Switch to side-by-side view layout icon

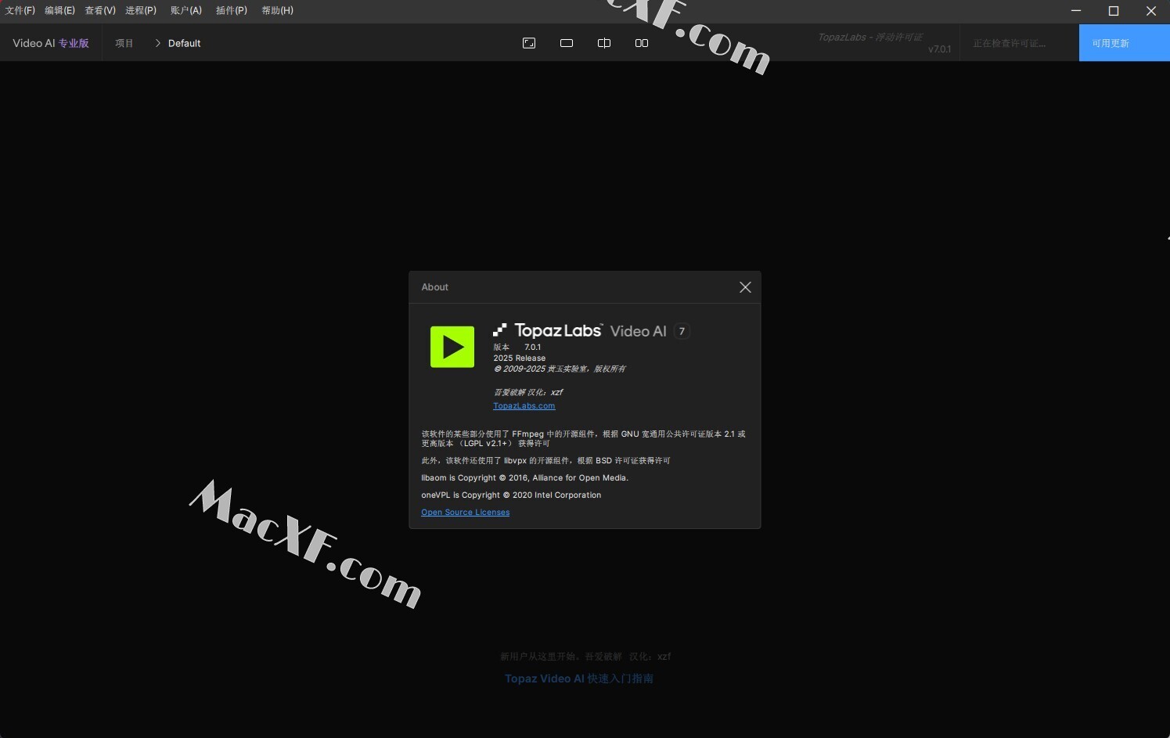point(642,43)
